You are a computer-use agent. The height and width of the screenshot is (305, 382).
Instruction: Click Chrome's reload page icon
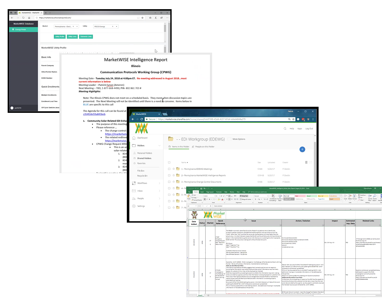point(142,119)
